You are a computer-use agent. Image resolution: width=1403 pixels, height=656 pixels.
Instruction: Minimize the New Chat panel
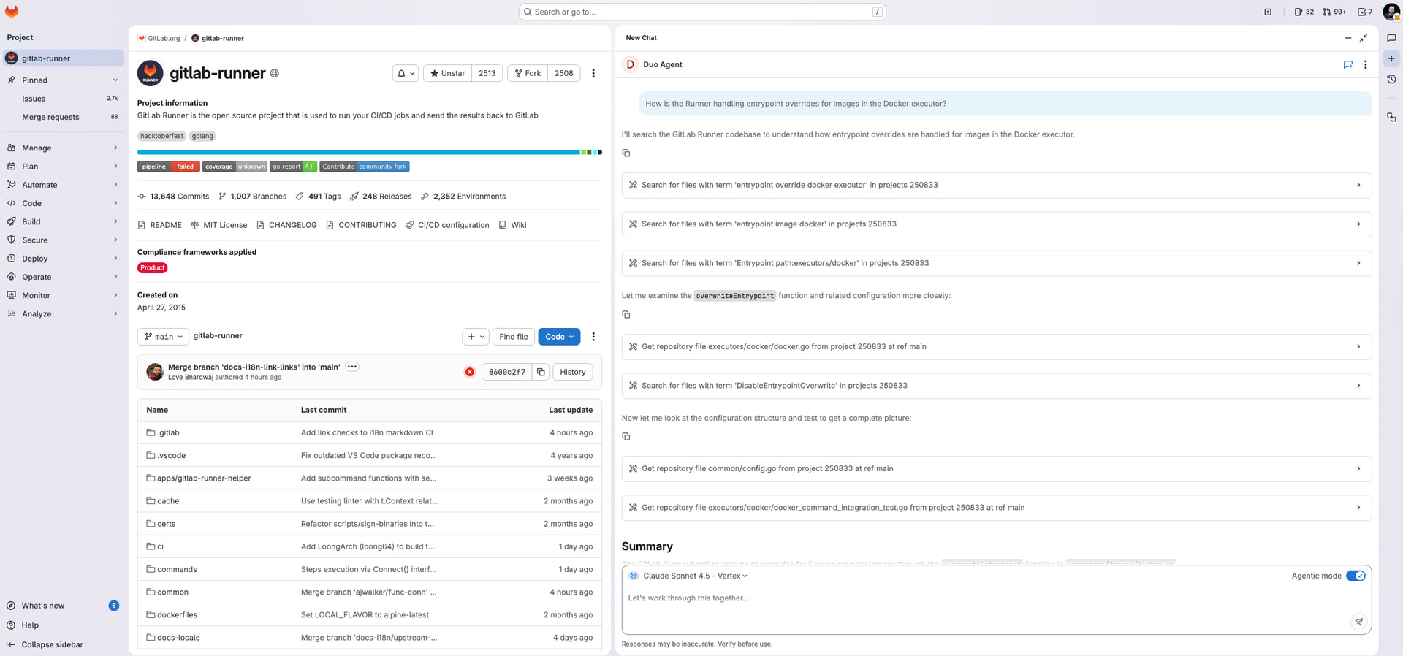[x=1348, y=38]
